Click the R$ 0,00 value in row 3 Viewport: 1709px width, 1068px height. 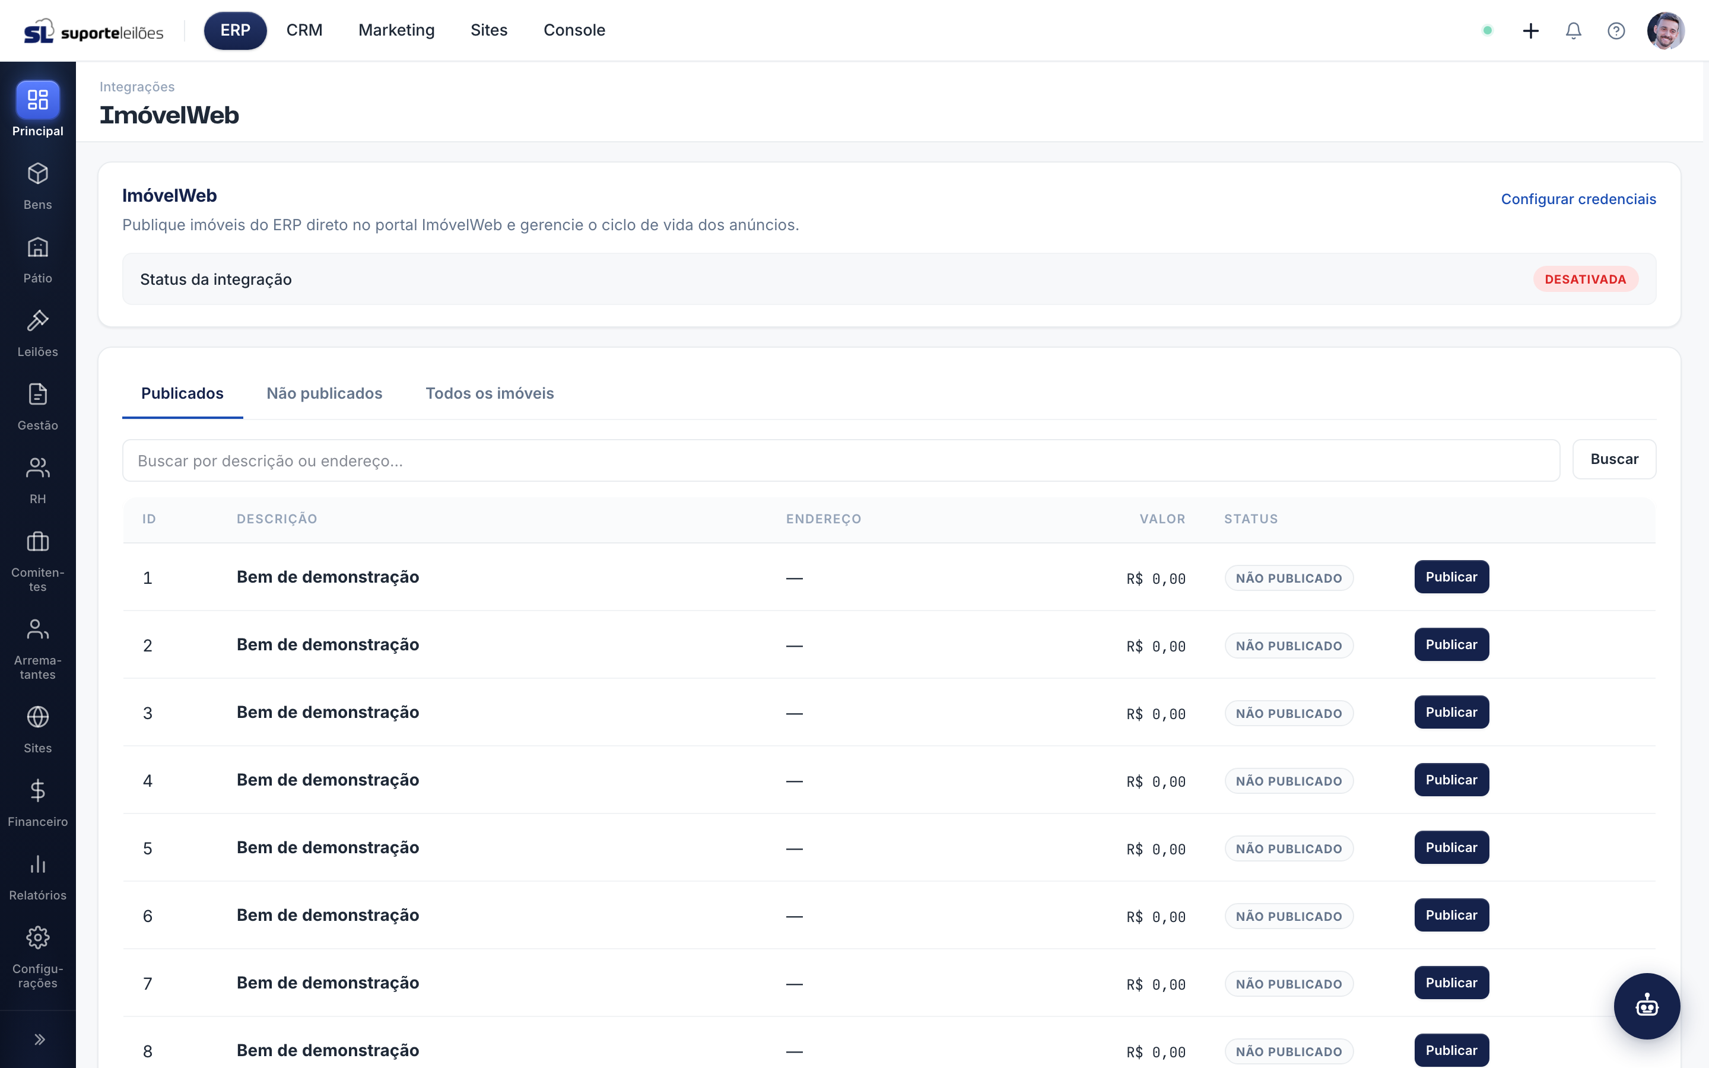(x=1156, y=713)
